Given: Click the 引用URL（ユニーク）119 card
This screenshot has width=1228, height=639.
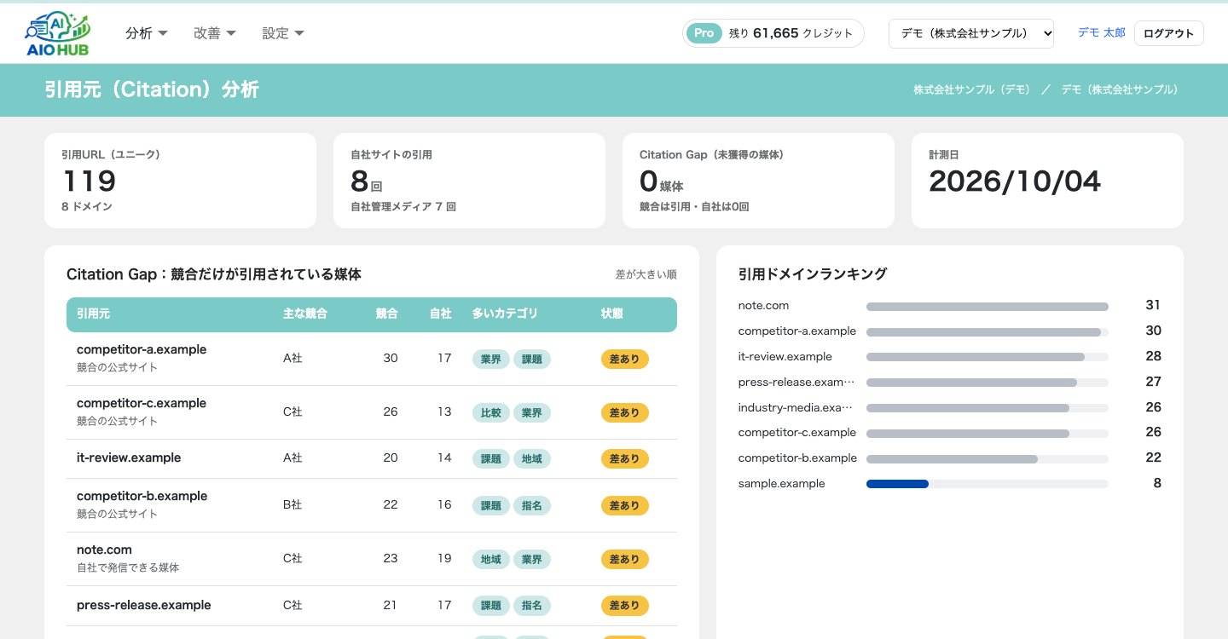Looking at the screenshot, I should pyautogui.click(x=180, y=181).
